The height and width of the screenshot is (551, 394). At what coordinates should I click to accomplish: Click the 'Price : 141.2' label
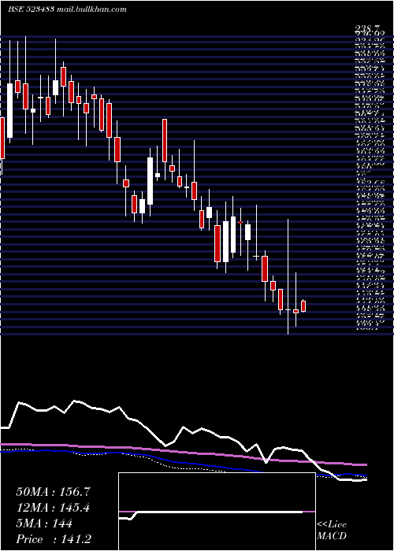[55, 539]
